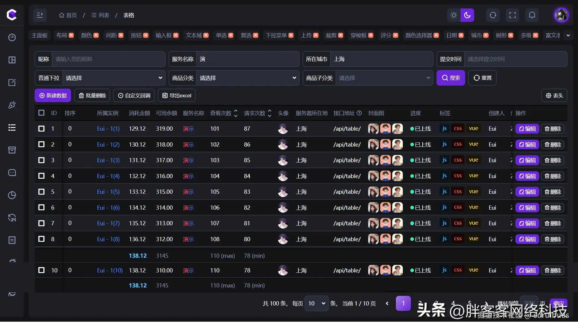The height and width of the screenshot is (328, 578).
Task: Switch to the 颜色选择器 tab
Action: (418, 35)
